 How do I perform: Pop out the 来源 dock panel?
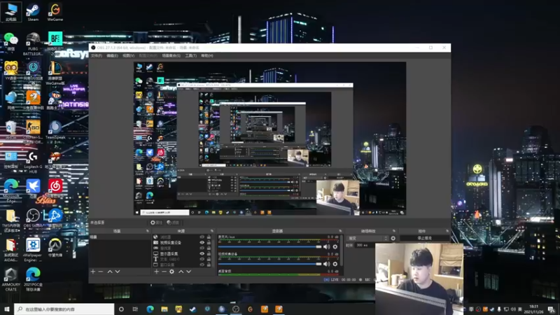click(212, 231)
